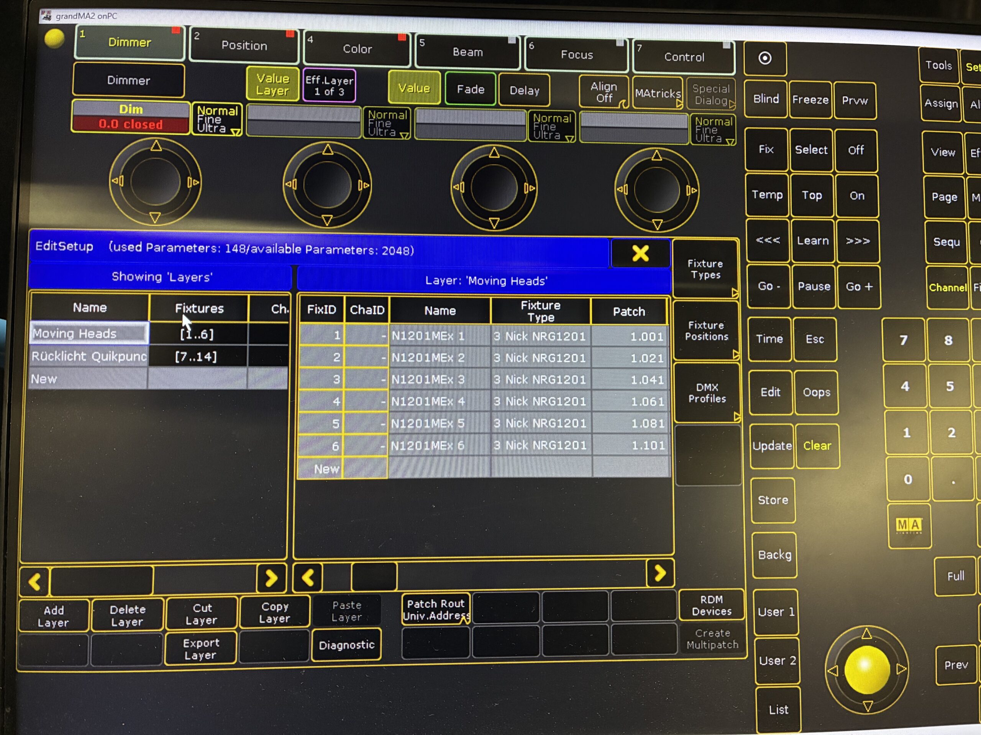
Task: Select the Position preset type tab
Action: (x=244, y=45)
